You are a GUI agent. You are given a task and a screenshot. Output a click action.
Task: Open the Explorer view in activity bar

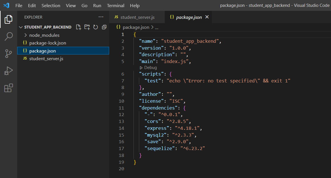9,19
